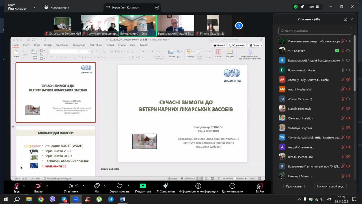Expand audio options arrow next to Звук
Screen dimensions: 362x204
[24, 186]
